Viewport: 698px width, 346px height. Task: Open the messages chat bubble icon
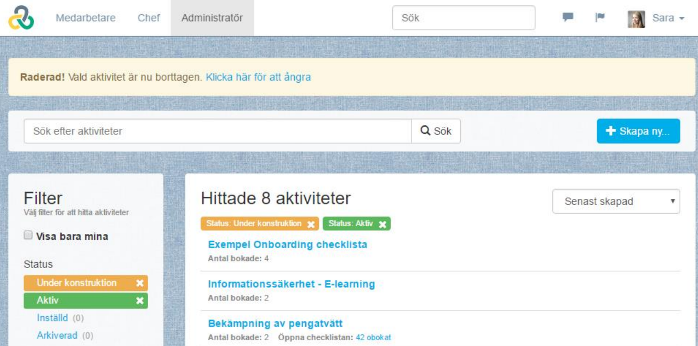point(568,18)
